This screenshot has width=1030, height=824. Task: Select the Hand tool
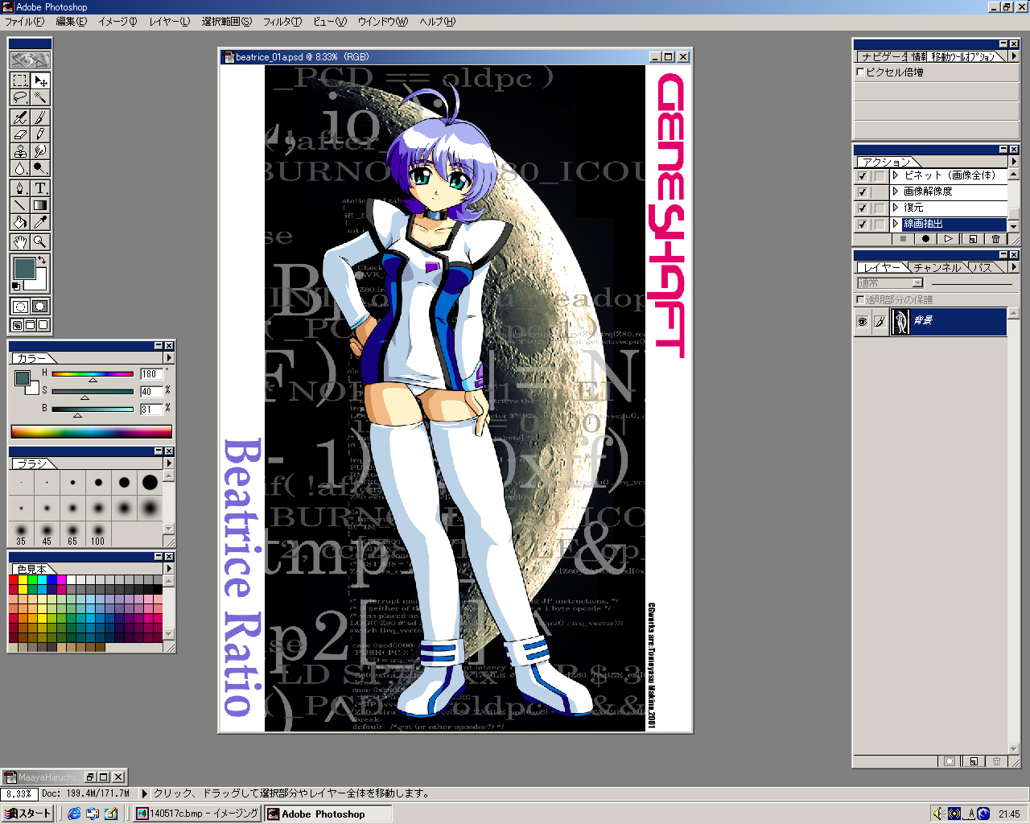point(20,241)
